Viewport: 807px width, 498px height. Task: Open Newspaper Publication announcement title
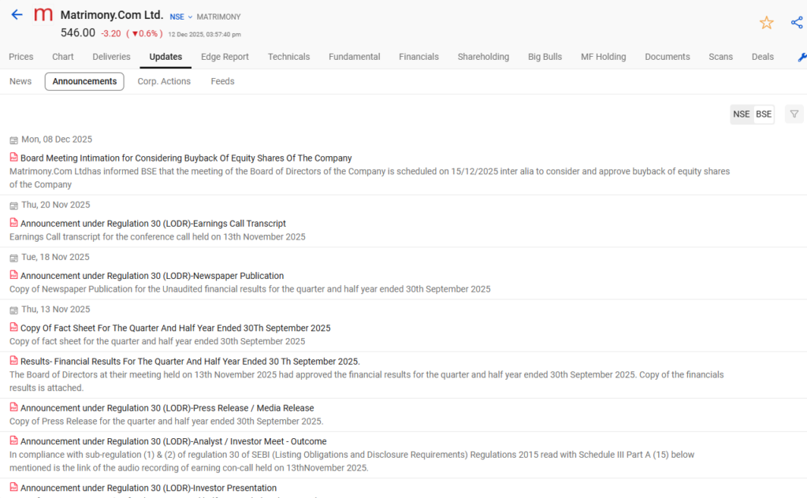pos(152,276)
